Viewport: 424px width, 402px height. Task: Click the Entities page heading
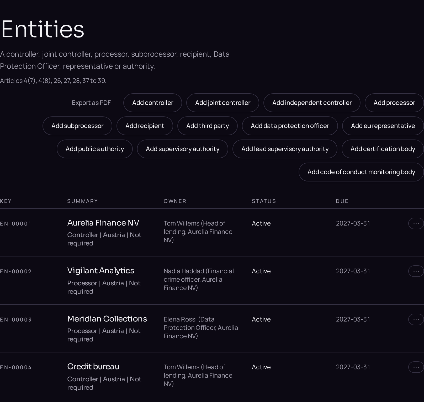point(43,29)
